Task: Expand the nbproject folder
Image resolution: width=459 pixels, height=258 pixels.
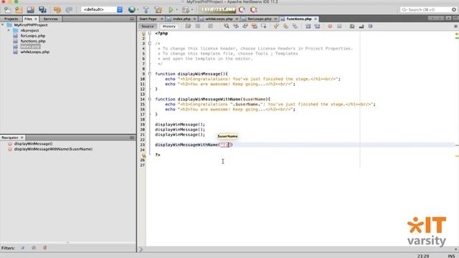Action: (9, 30)
